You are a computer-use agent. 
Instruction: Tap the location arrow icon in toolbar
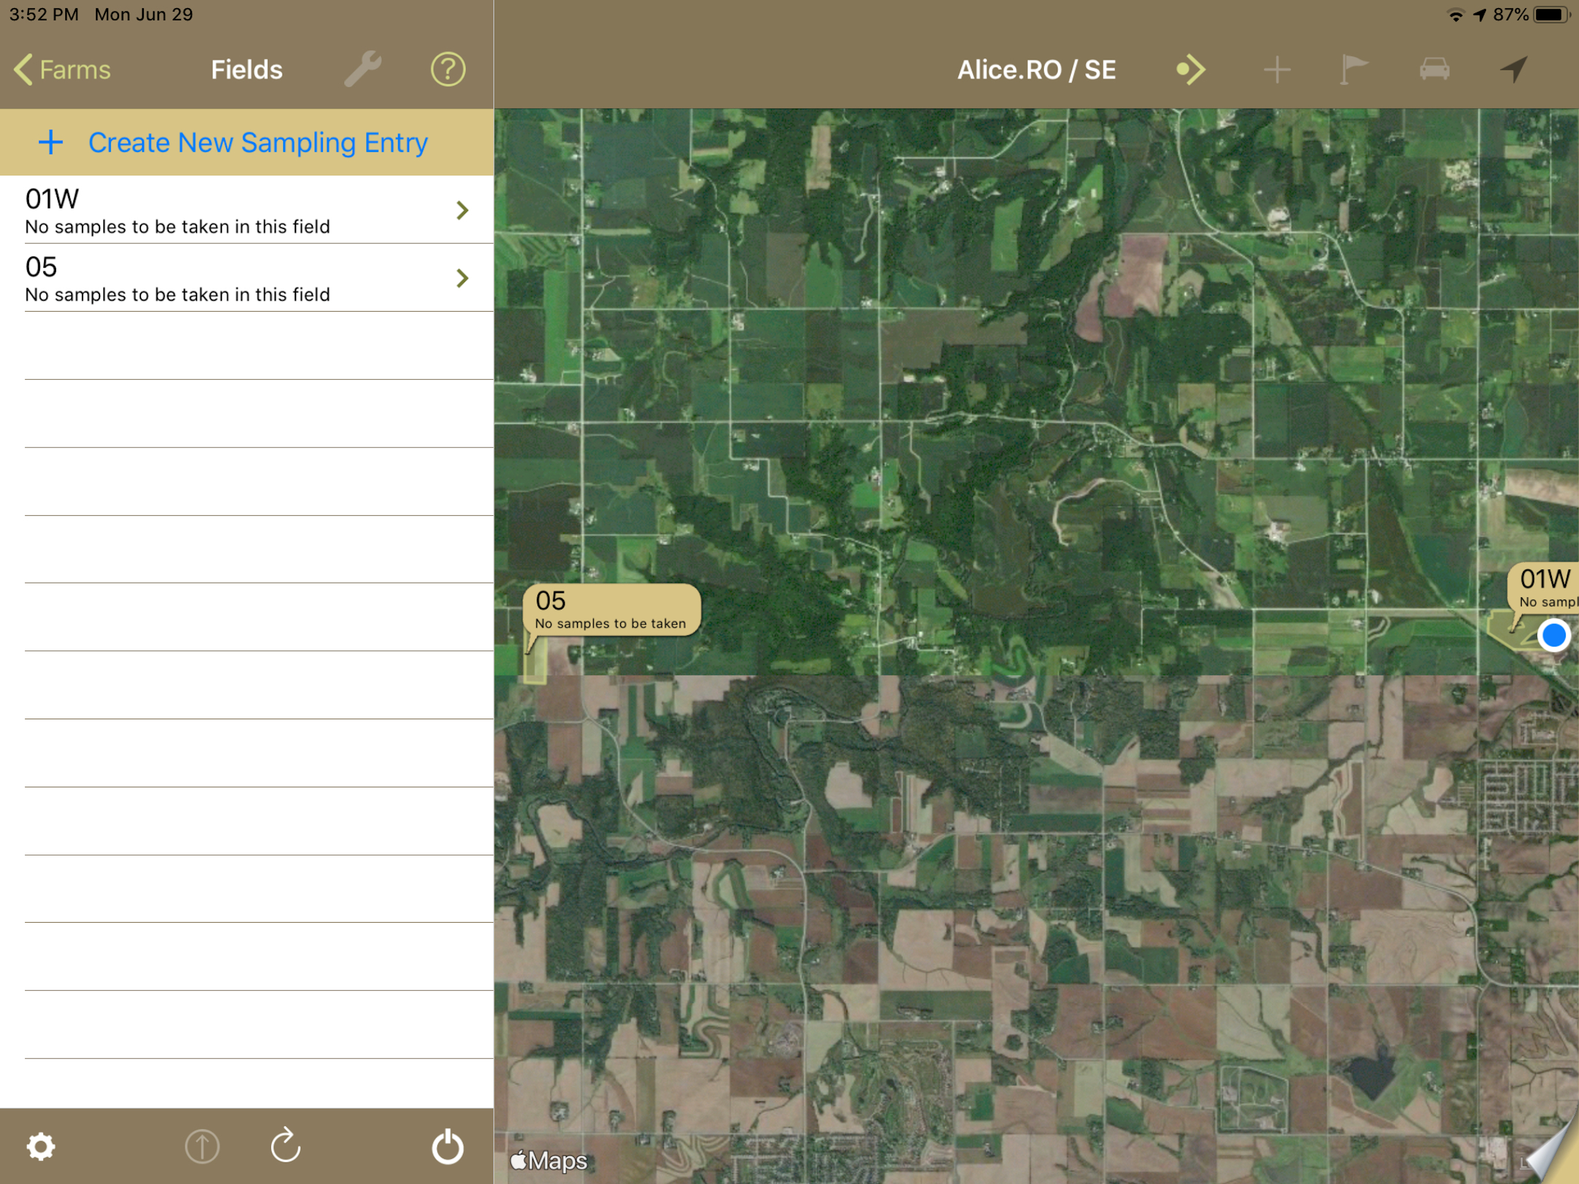pyautogui.click(x=1513, y=69)
